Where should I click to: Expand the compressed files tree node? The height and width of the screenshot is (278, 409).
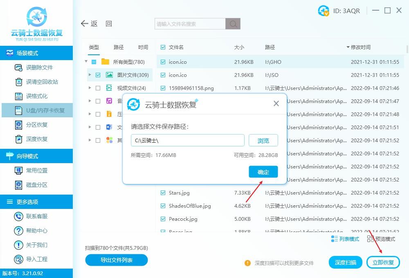click(x=90, y=114)
